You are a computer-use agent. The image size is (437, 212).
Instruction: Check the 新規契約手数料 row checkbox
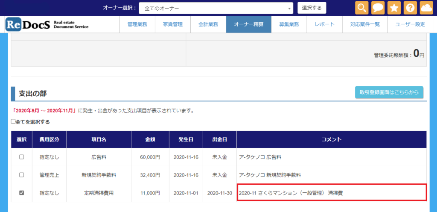point(21,175)
